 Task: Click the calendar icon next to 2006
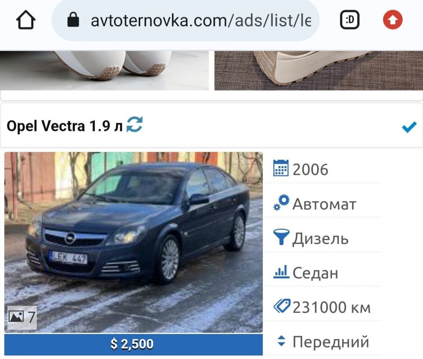[281, 168]
